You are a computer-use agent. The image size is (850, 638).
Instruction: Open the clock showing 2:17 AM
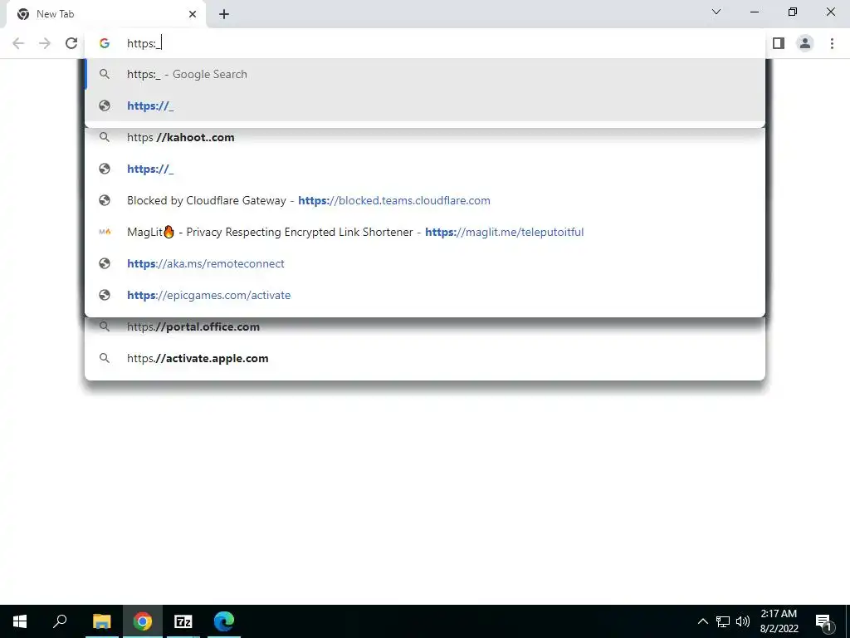tap(779, 621)
